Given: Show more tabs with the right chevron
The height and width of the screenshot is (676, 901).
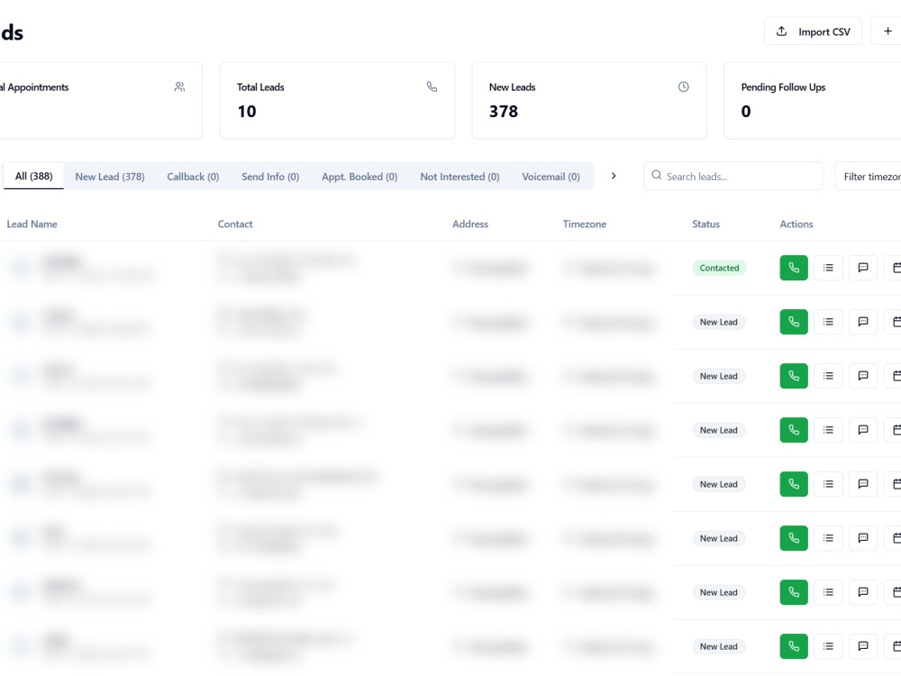Looking at the screenshot, I should [614, 176].
